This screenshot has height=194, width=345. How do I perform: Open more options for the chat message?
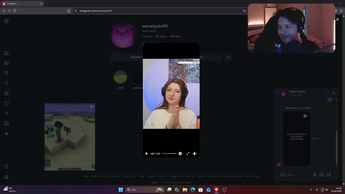pyautogui.click(x=322, y=138)
